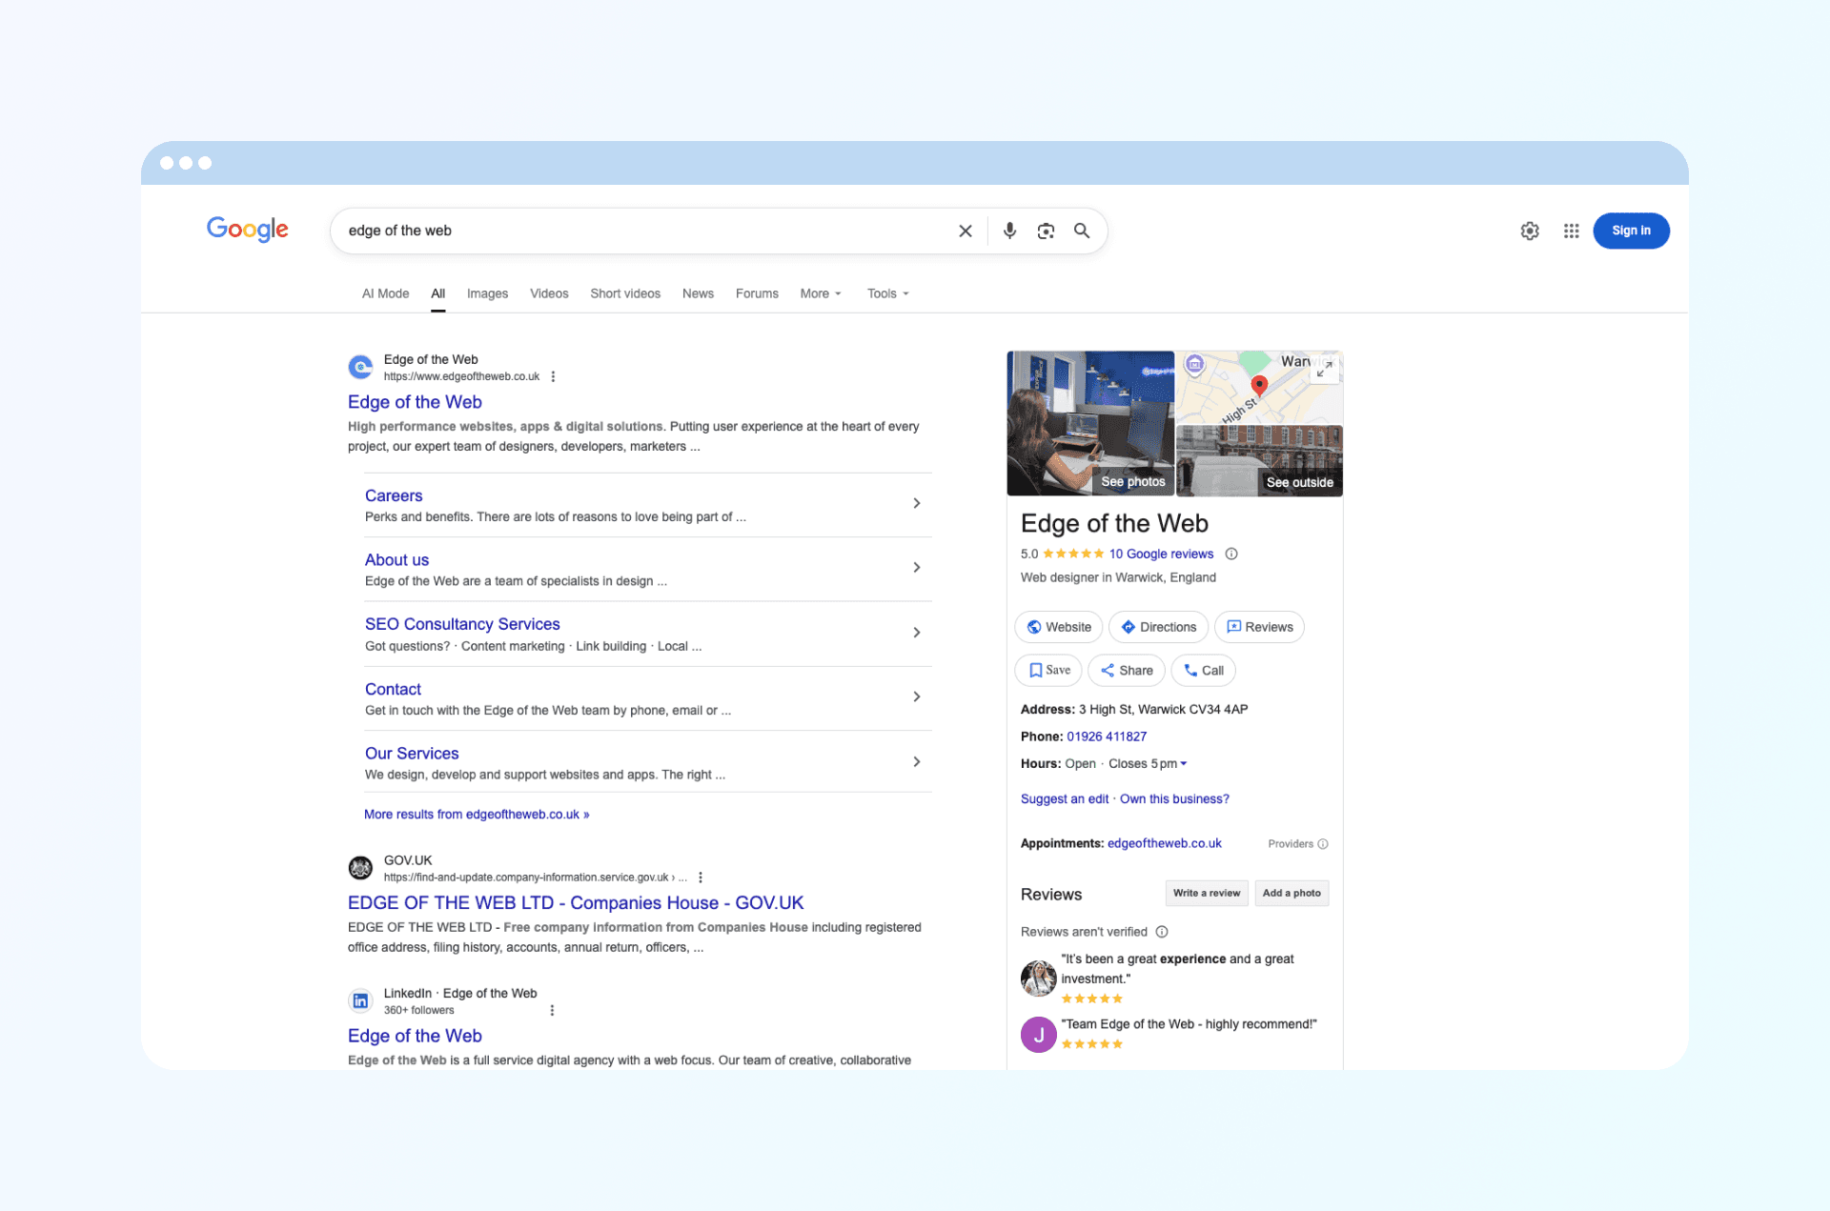
Task: Open the 10 Google reviews link
Action: point(1161,554)
